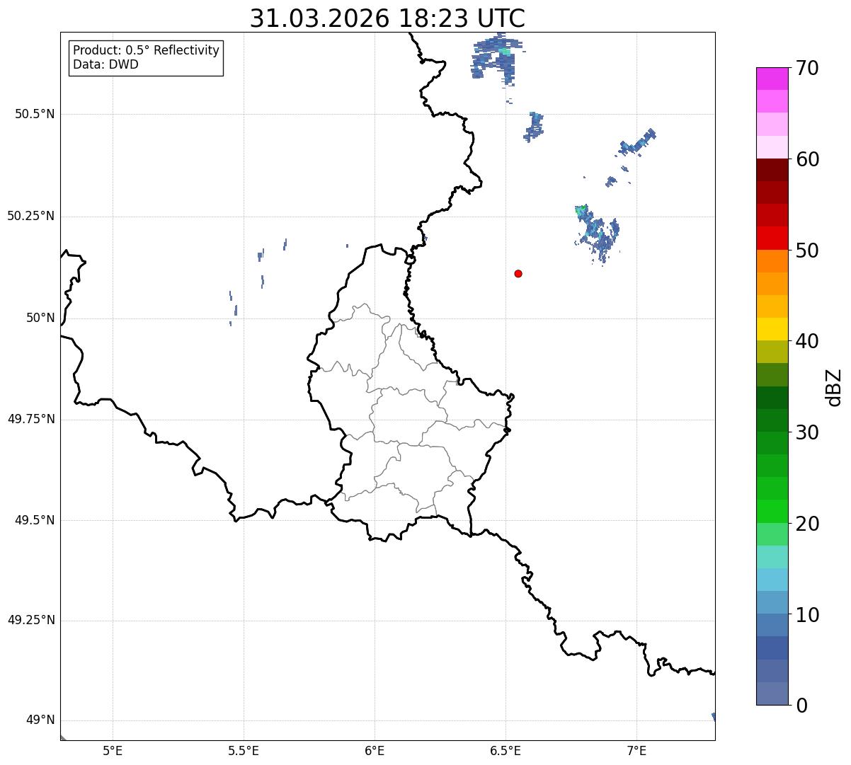Click the yellow 40 dBZ colorbar swatch
This screenshot has width=851, height=765.
[x=772, y=329]
